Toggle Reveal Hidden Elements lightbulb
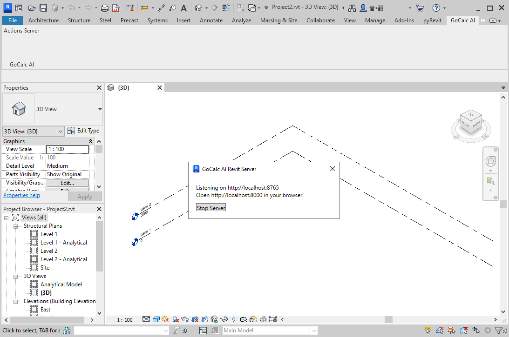This screenshot has height=337, width=509. pos(234,319)
